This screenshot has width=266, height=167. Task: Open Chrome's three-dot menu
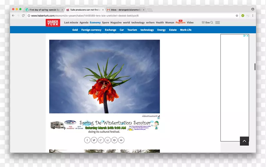point(253,16)
